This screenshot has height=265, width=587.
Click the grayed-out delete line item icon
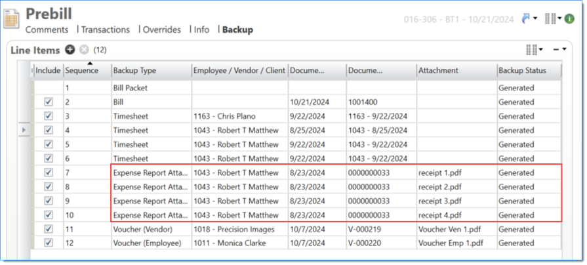(x=83, y=50)
